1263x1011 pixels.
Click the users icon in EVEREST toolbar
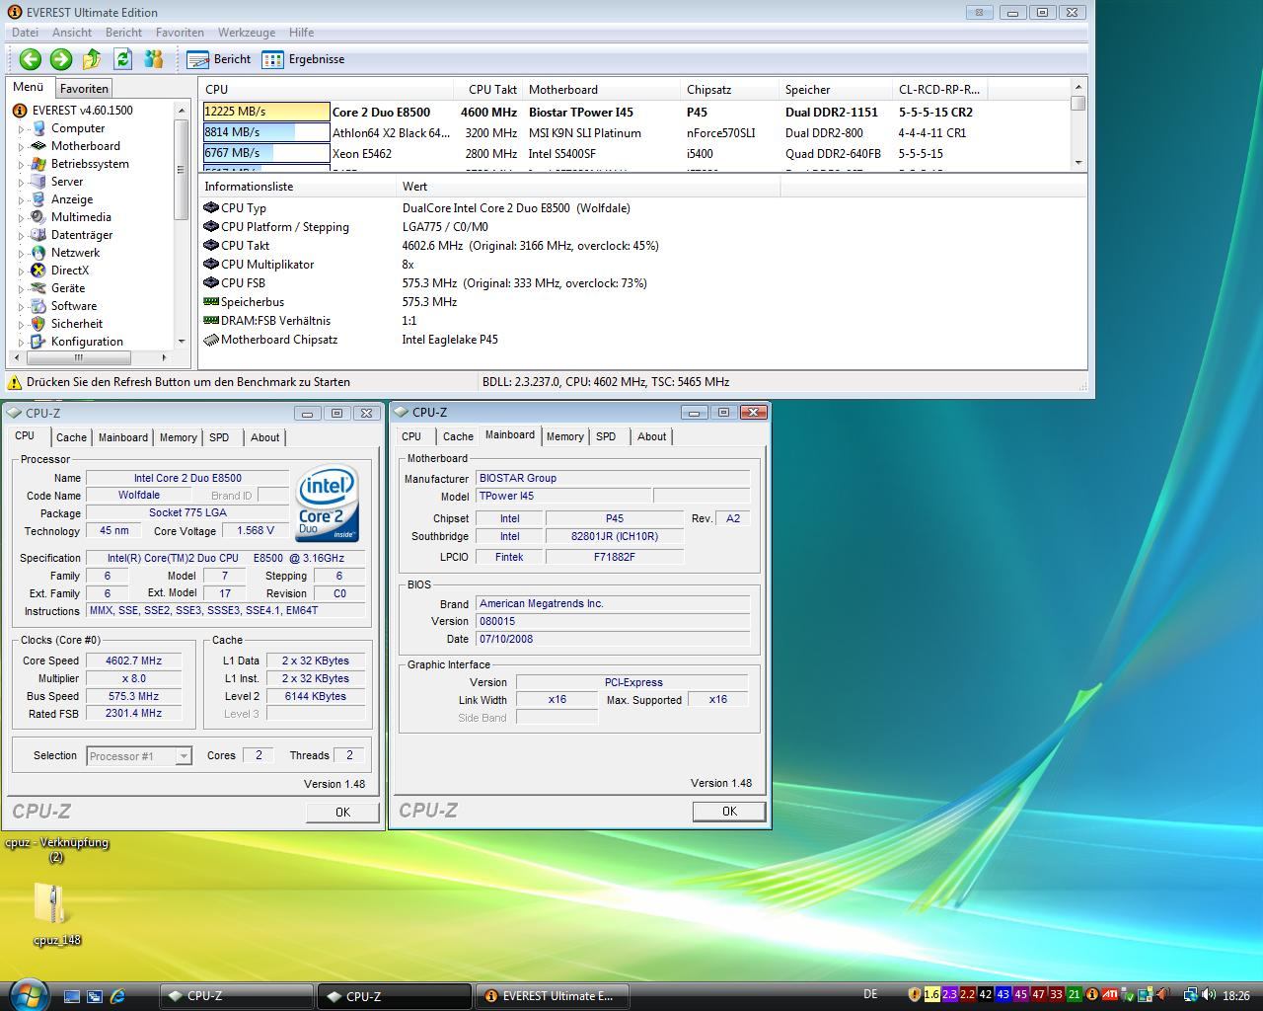coord(153,59)
